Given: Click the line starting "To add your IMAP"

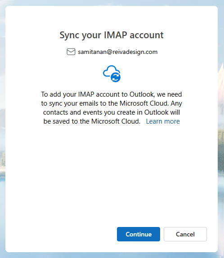Looking at the screenshot, I should click(x=112, y=94).
